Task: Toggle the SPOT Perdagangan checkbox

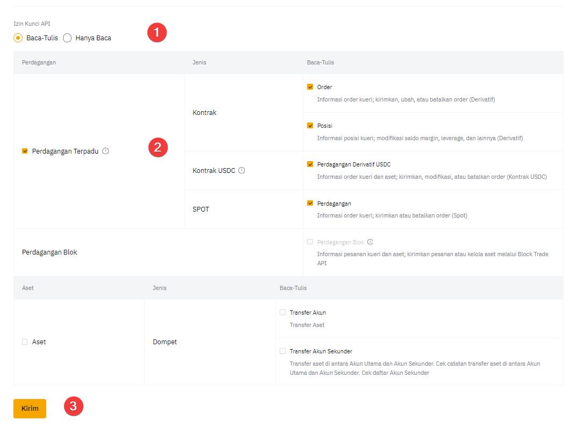Action: (x=310, y=204)
